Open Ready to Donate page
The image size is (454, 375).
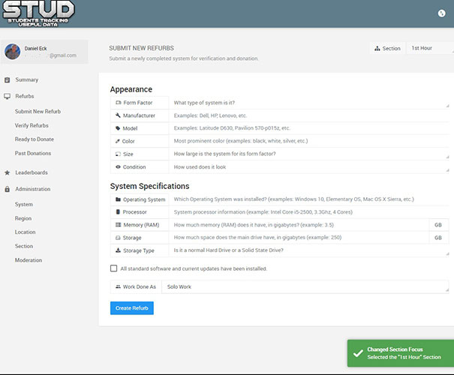34,139
